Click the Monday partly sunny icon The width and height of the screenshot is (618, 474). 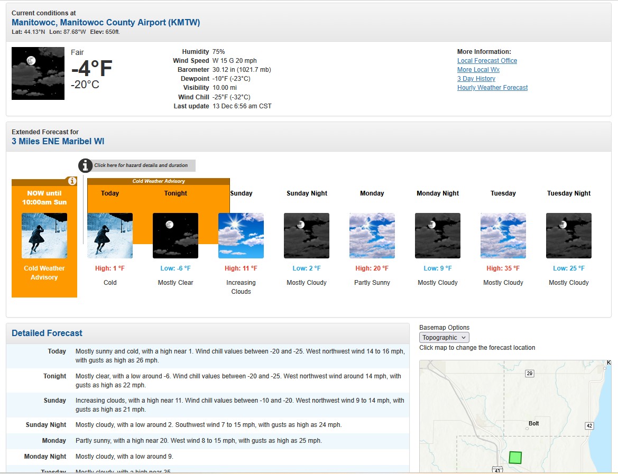coord(372,236)
